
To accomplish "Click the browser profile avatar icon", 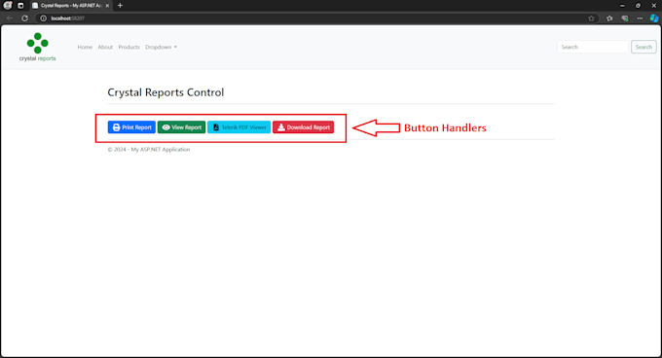I will point(7,6).
